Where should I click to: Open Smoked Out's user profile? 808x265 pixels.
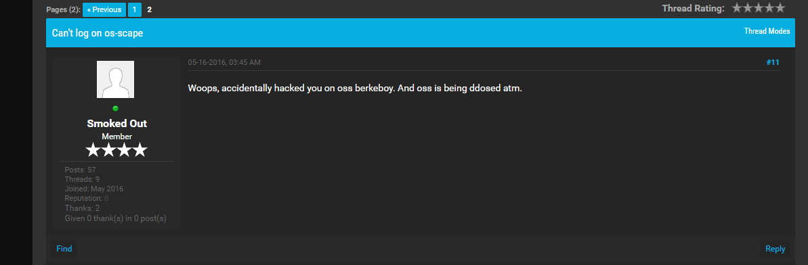(x=117, y=124)
